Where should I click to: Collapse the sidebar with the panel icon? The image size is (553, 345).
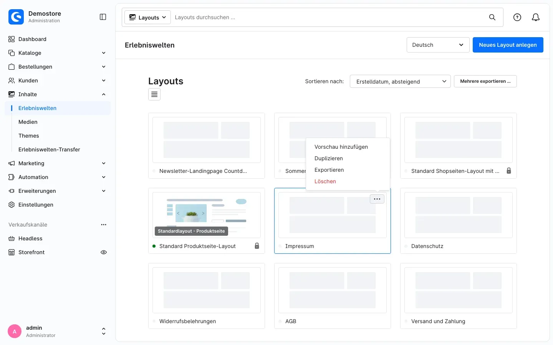[103, 17]
